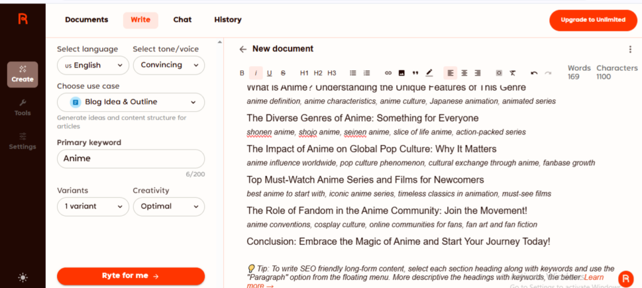Switch to the Chat tab
642x288 pixels.
pyautogui.click(x=182, y=20)
